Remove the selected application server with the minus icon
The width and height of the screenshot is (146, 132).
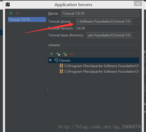[x=17, y=13]
